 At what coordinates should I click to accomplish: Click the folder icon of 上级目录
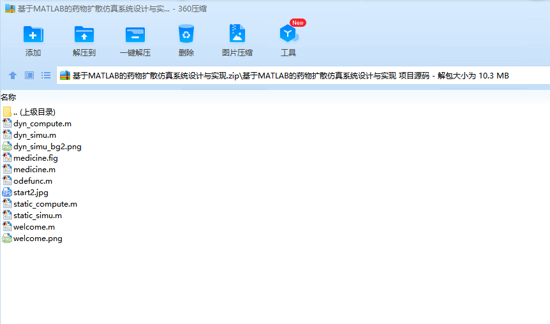(7, 112)
